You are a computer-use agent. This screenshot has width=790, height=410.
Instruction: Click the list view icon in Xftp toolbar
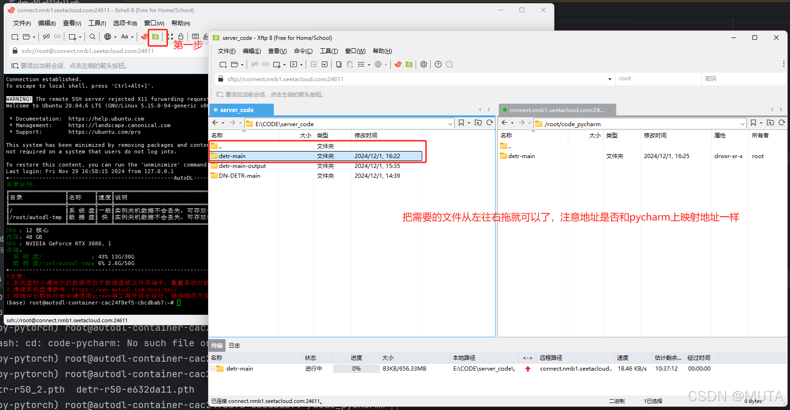361,64
